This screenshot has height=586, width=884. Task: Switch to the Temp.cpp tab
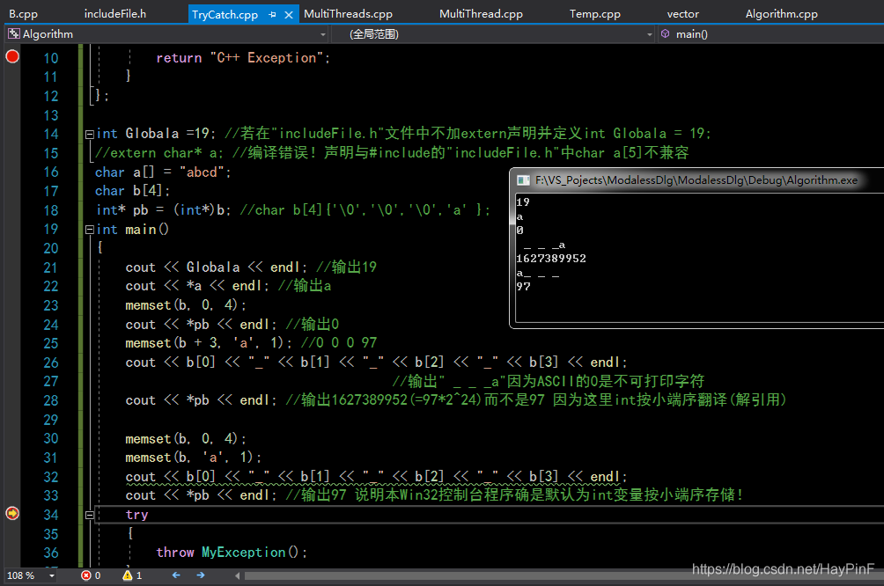pyautogui.click(x=595, y=13)
